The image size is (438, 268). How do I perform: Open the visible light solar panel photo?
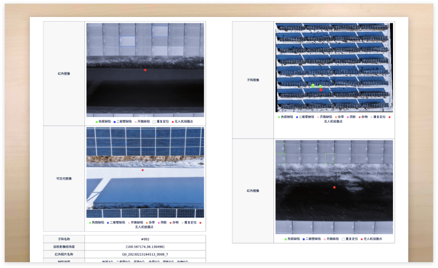[x=145, y=173]
